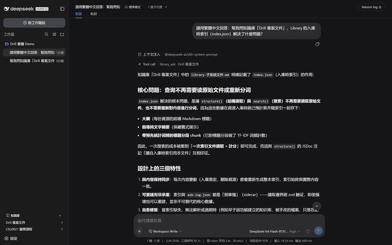Click the session title in header
The image size is (392, 245).
(x=98, y=7)
